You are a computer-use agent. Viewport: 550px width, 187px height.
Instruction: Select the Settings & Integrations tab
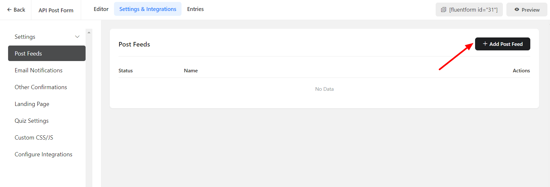point(148,9)
